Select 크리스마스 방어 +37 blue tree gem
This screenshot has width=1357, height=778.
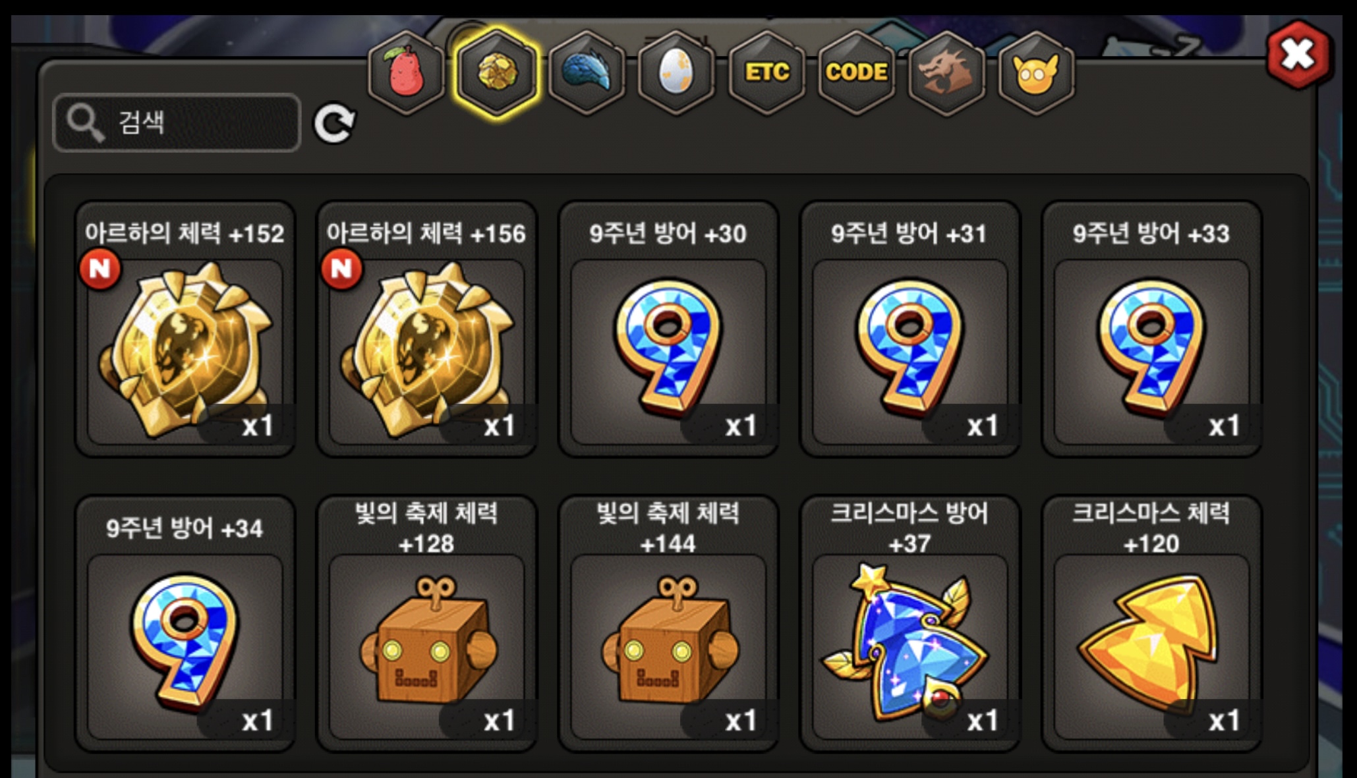pyautogui.click(x=909, y=623)
